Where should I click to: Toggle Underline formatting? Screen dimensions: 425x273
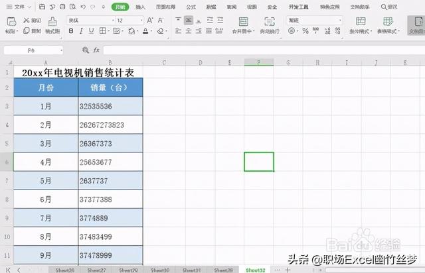coord(92,31)
